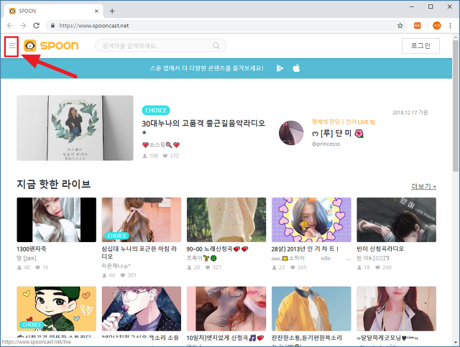Open the Apple App Store icon in banner
The image size is (460, 347).
pos(296,68)
